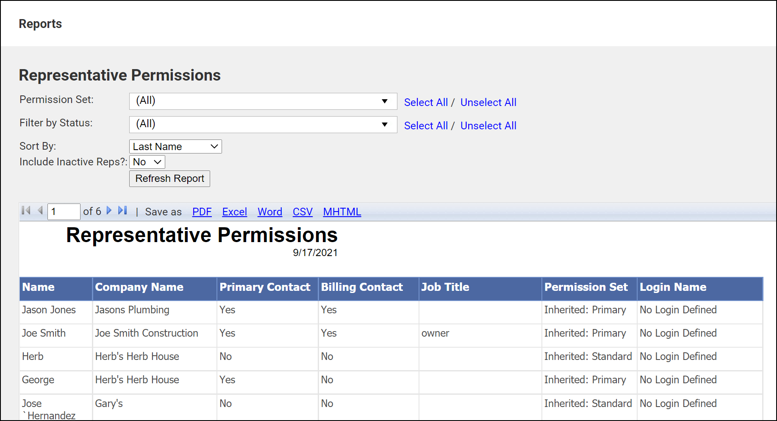Export report as CSV
The image size is (777, 421).
[x=302, y=212]
